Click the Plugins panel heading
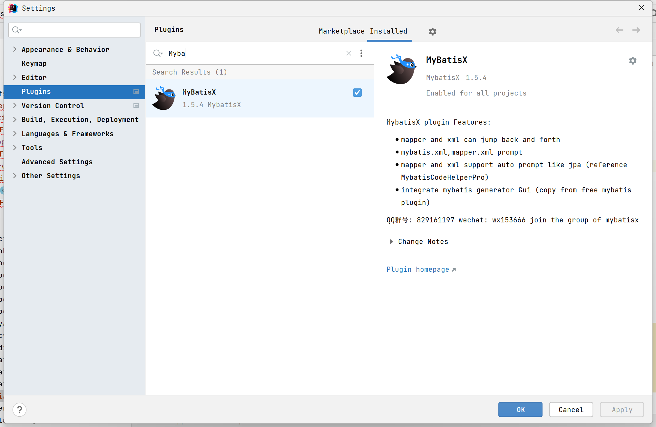Viewport: 656px width, 427px height. click(169, 30)
